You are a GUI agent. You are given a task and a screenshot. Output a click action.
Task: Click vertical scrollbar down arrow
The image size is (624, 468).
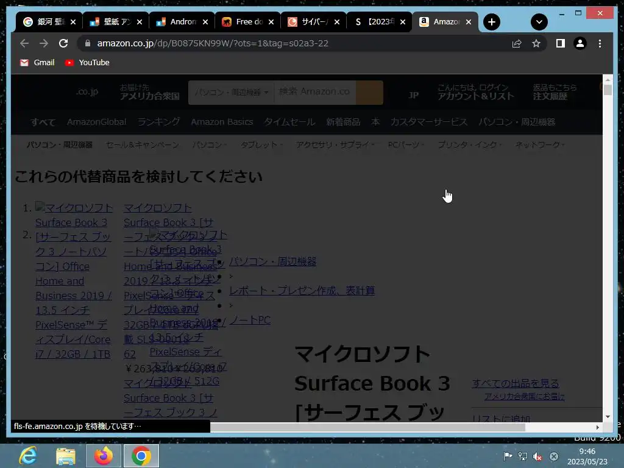tap(608, 417)
